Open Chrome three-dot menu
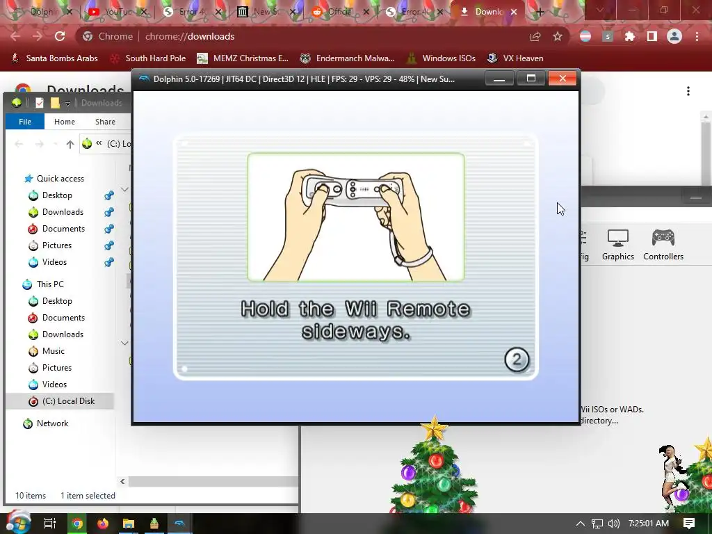Viewport: 712px width, 534px height. 697,36
